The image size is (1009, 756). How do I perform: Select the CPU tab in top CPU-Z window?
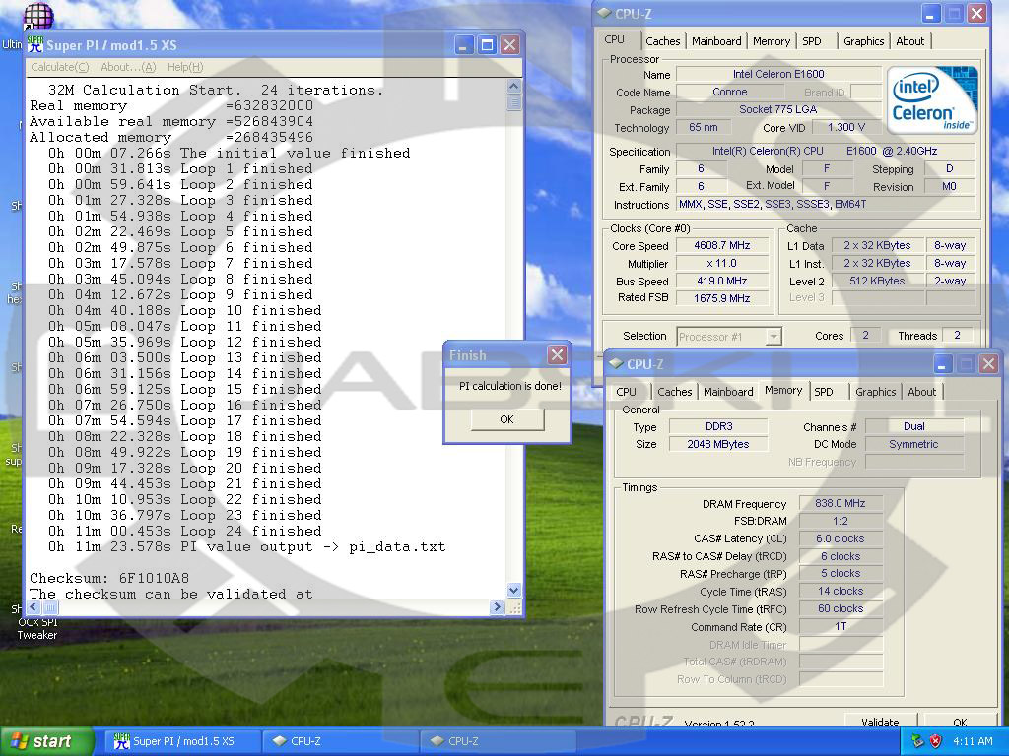(x=615, y=39)
